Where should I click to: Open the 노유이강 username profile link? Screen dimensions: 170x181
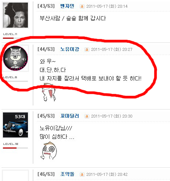click(70, 49)
